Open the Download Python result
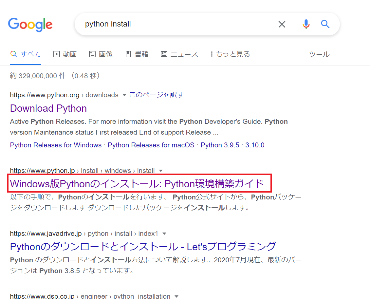The width and height of the screenshot is (370, 299). point(48,108)
